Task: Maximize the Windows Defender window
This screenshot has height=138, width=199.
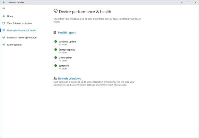Action: point(188,2)
